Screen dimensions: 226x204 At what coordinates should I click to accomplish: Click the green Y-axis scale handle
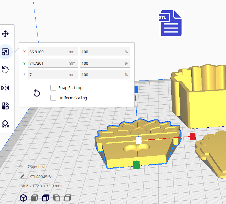136,165
